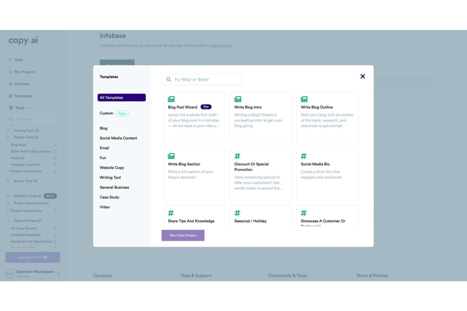
Task: Expand the Favorite Tools section
Action: (8, 130)
